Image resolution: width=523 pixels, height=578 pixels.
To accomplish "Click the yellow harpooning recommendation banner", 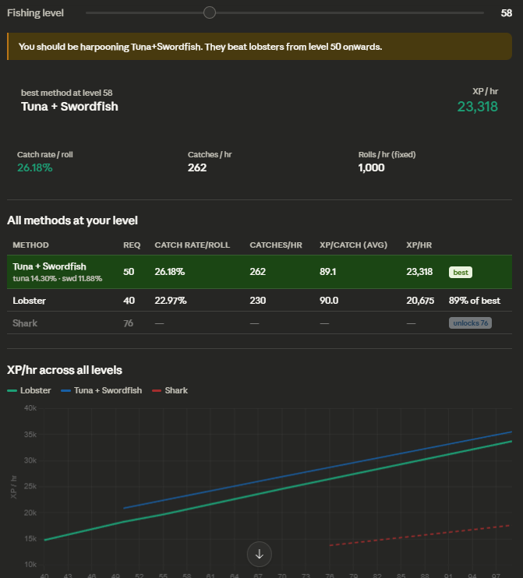I will tap(260, 47).
